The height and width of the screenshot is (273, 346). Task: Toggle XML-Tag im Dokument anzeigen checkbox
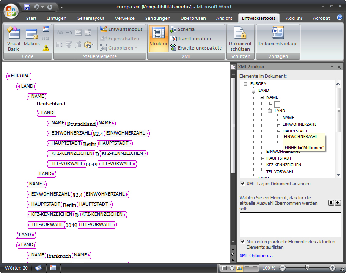pyautogui.click(x=242, y=184)
